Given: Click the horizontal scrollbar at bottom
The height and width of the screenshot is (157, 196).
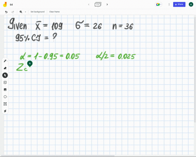Looking at the screenshot, I should (58, 155).
